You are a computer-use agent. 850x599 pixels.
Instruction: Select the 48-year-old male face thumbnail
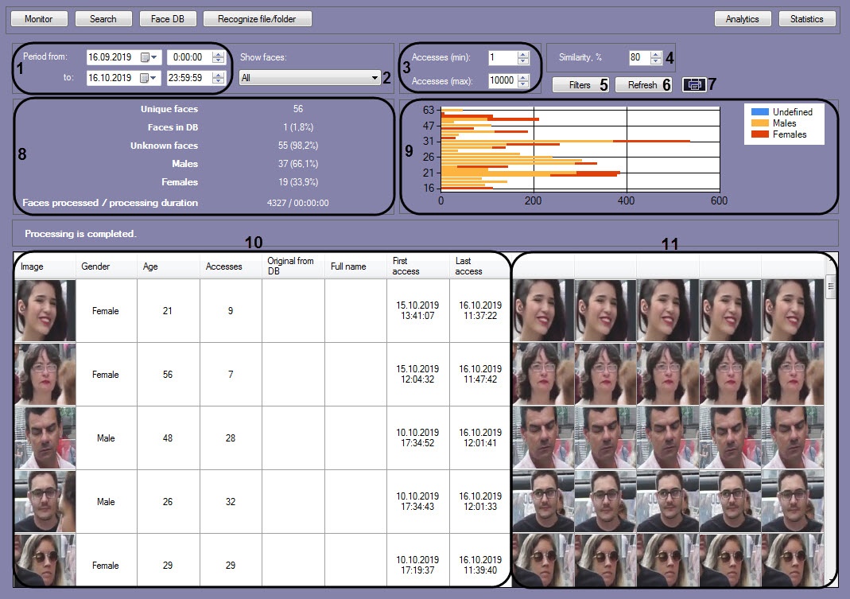[45, 438]
